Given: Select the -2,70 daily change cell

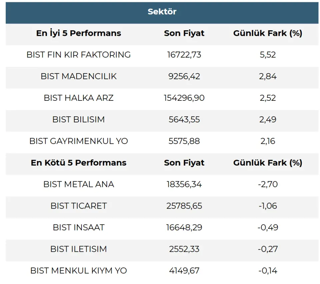Looking at the screenshot, I should [268, 184].
